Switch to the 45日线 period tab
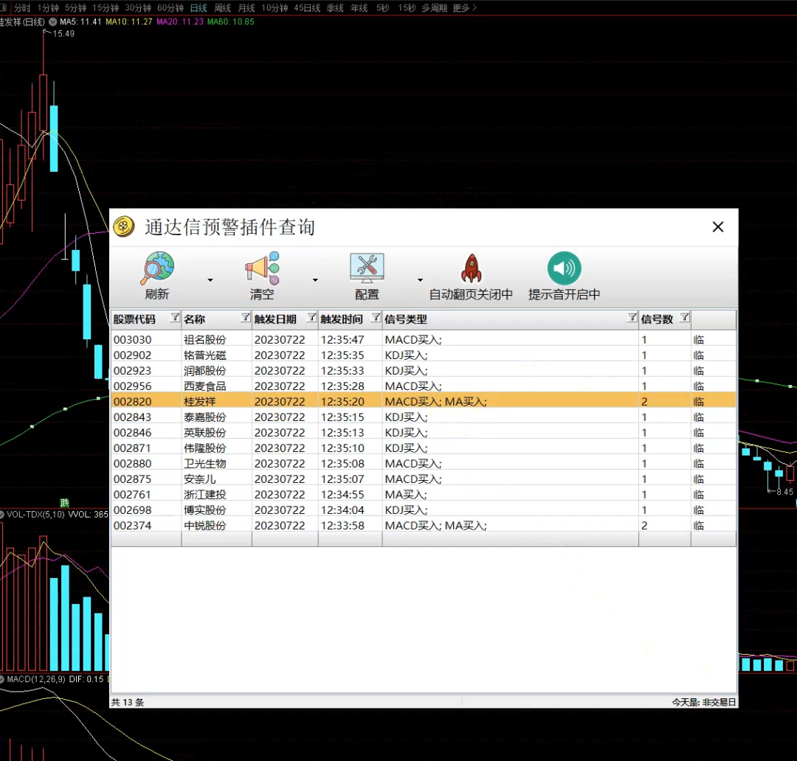The height and width of the screenshot is (761, 797). click(307, 7)
